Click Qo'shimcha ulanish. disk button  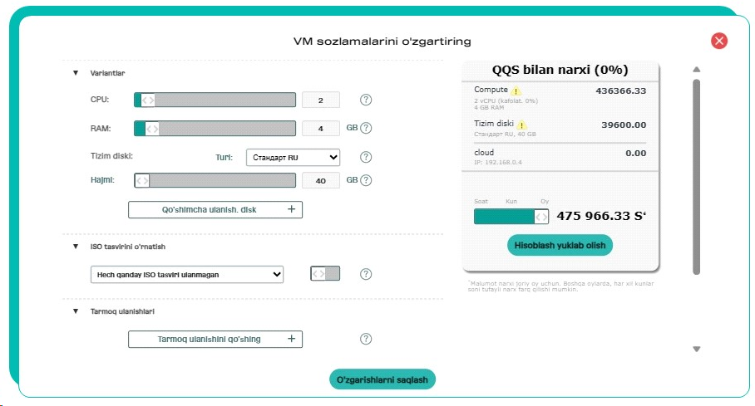tap(215, 210)
